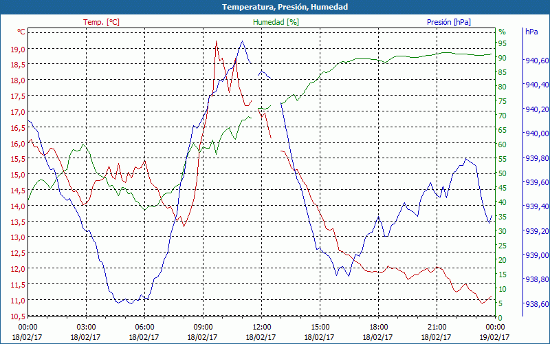Click the humidity axis value '80'

(503, 87)
